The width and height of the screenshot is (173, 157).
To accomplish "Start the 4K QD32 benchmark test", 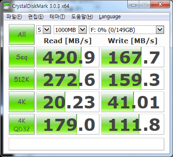I will point(22,124).
